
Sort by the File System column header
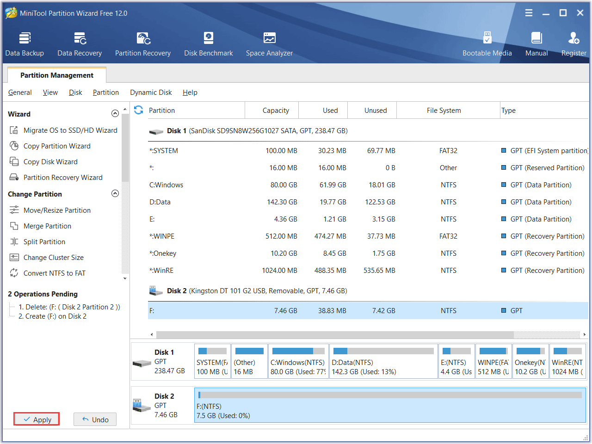coord(448,111)
